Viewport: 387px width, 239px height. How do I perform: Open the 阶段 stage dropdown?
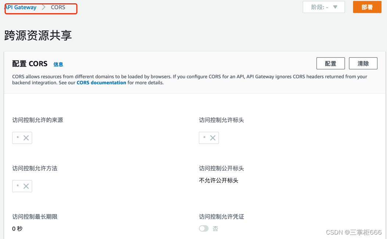coord(324,7)
